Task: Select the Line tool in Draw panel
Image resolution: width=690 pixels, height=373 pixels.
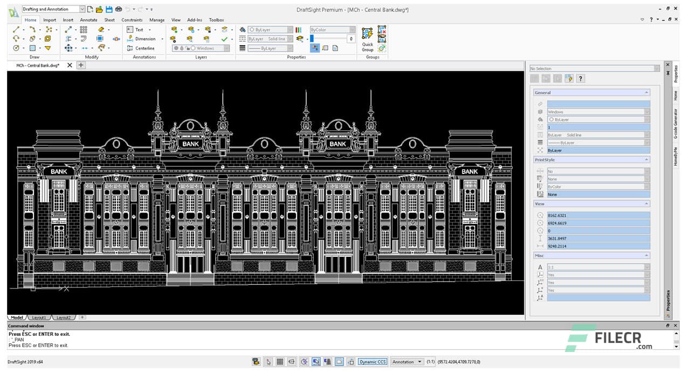Action: [16, 30]
